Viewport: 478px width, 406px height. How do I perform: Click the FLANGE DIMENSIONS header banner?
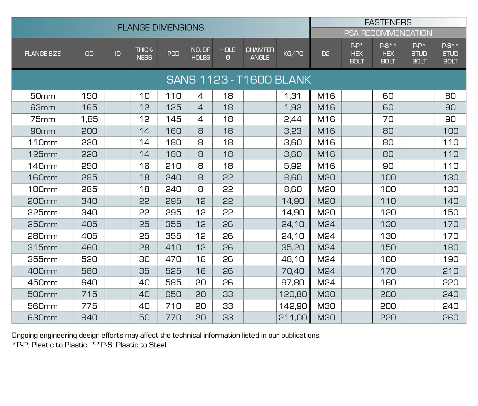(x=160, y=28)
